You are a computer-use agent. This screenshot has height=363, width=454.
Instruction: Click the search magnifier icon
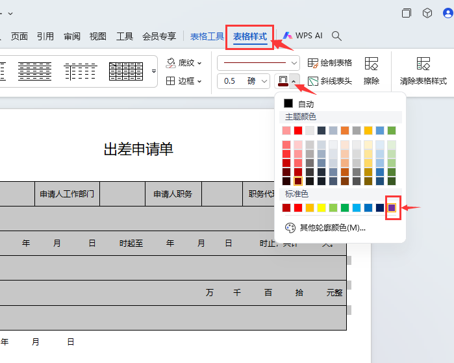[336, 36]
